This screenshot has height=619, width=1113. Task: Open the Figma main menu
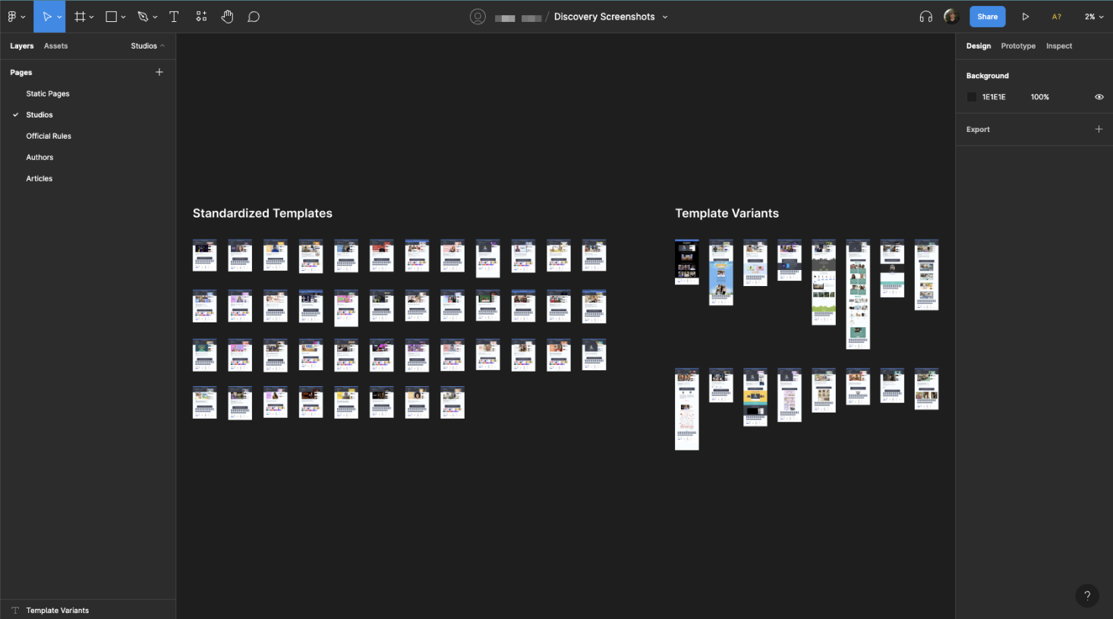[x=14, y=17]
